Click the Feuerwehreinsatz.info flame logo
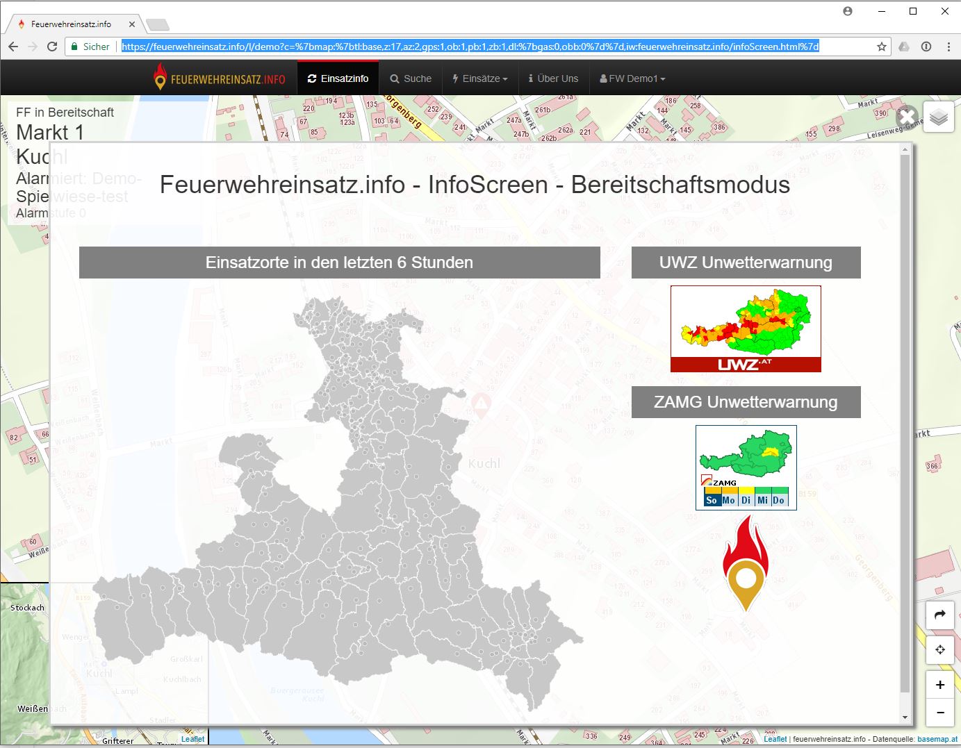The image size is (961, 748). tap(220, 78)
